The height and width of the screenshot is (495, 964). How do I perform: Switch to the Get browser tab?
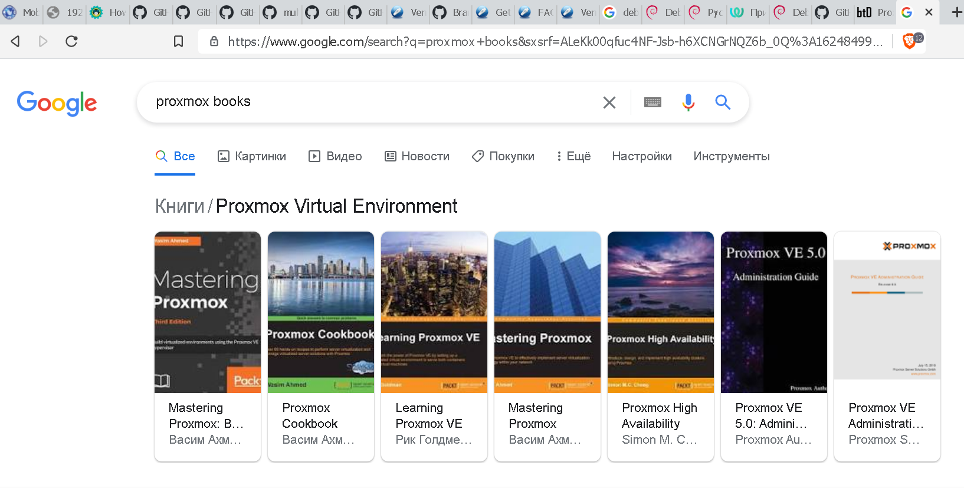pos(493,12)
